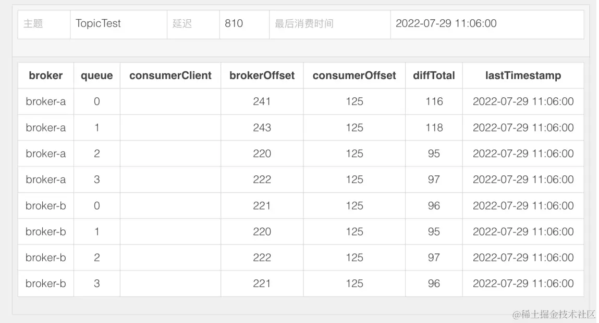
Task: Click the watermark text at bottom right
Action: (554, 315)
